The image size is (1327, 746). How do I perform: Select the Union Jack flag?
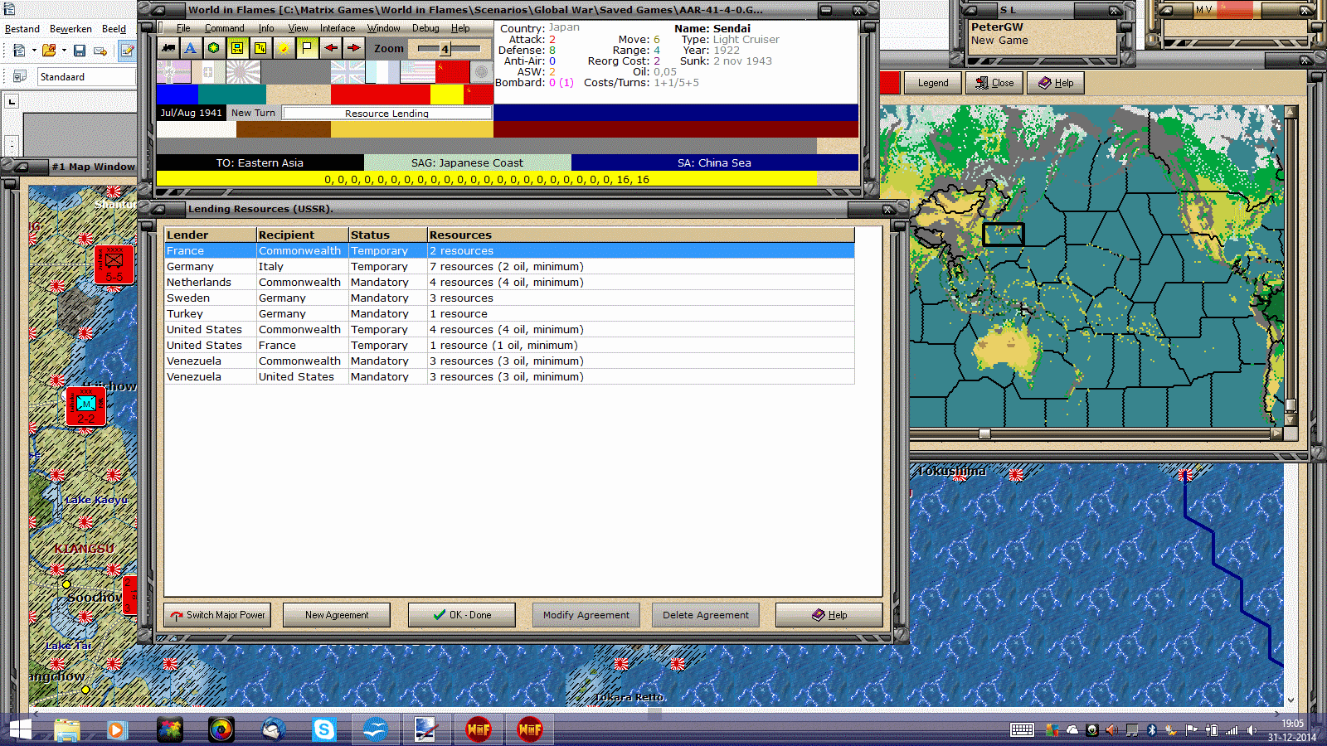348,72
